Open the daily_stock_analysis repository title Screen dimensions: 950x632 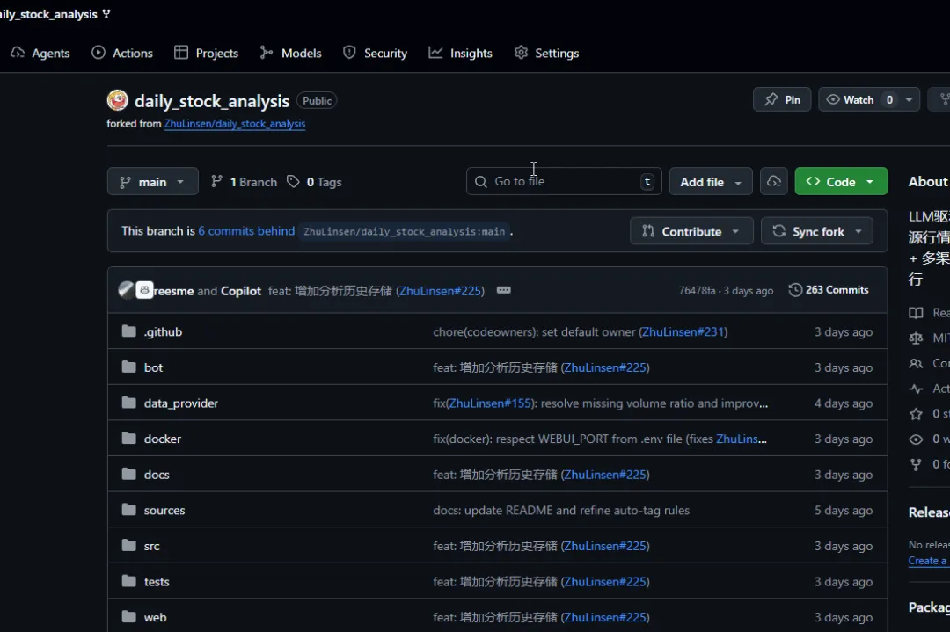tap(211, 101)
